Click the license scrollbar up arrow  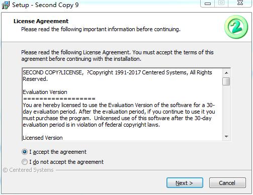(x=226, y=73)
